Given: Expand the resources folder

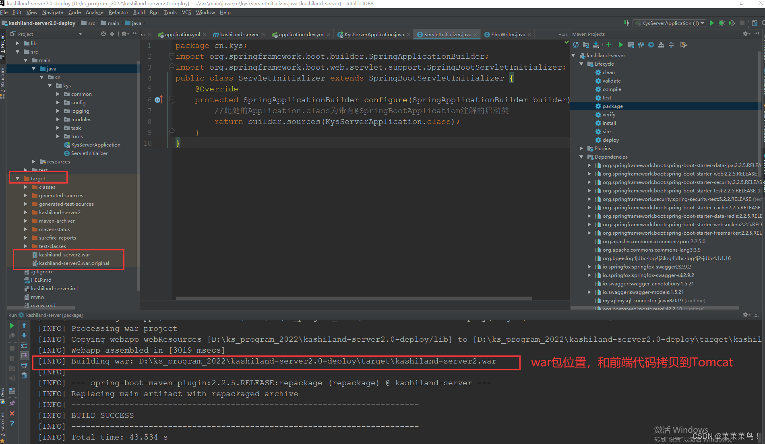Looking at the screenshot, I should tap(34, 162).
